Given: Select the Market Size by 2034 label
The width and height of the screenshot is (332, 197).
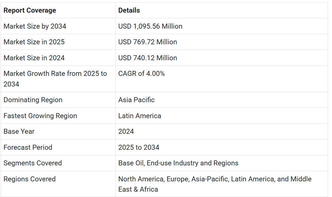Looking at the screenshot, I should pyautogui.click(x=35, y=26).
